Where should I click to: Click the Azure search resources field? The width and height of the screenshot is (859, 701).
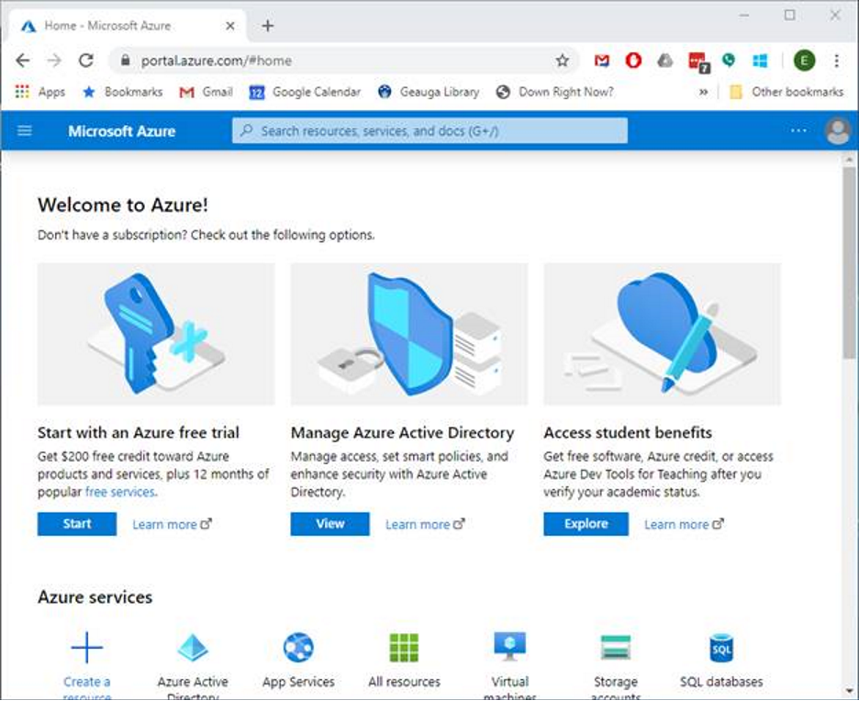tap(429, 131)
